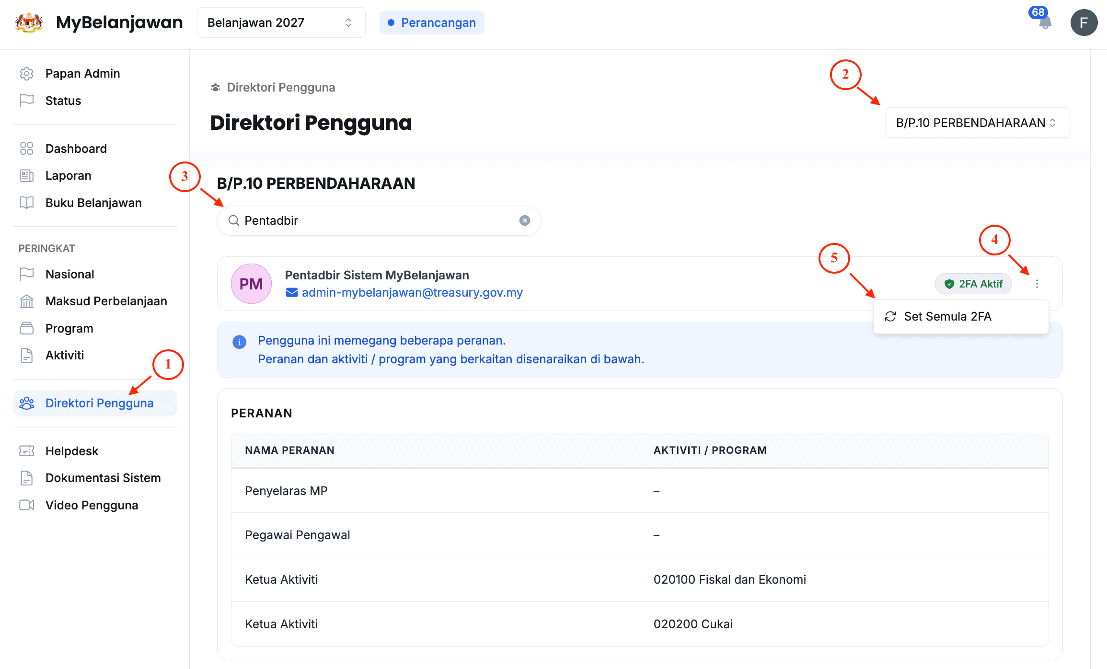
Task: Click the Direktori Pengguna people icon in sidebar
Action: click(x=27, y=403)
